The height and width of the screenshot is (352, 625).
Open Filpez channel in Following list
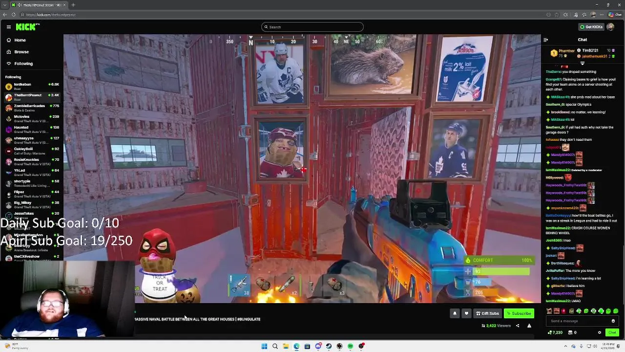tap(32, 194)
